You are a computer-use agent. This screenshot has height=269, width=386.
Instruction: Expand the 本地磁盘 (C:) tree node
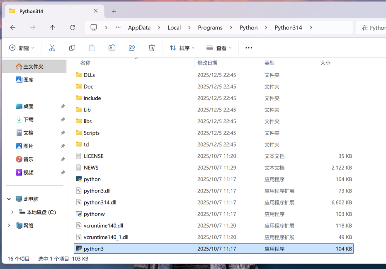(x=12, y=212)
